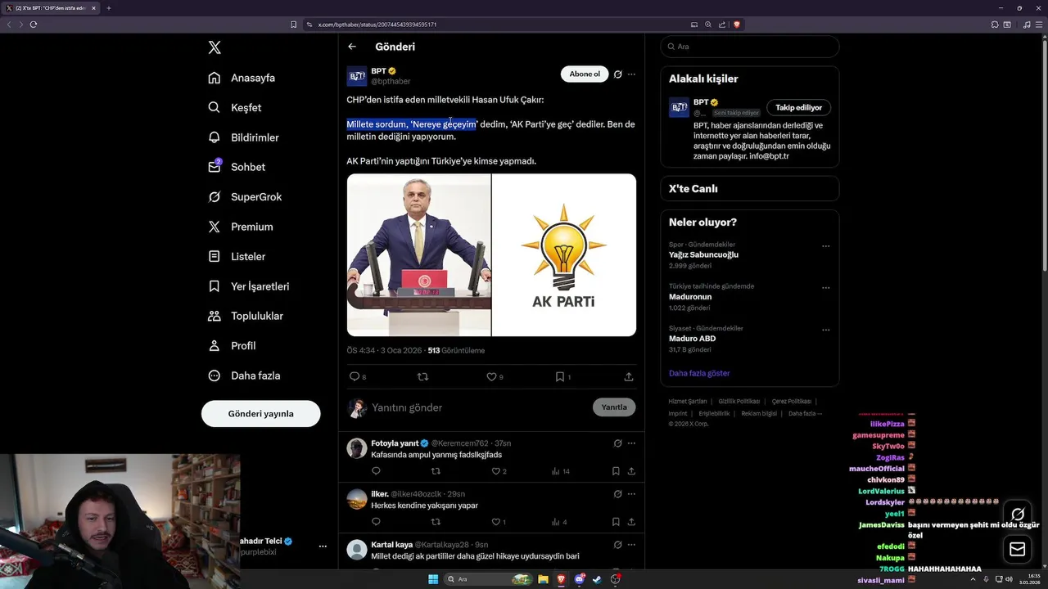The height and width of the screenshot is (589, 1048).
Task: Bookmark the main BPT post
Action: tap(560, 377)
